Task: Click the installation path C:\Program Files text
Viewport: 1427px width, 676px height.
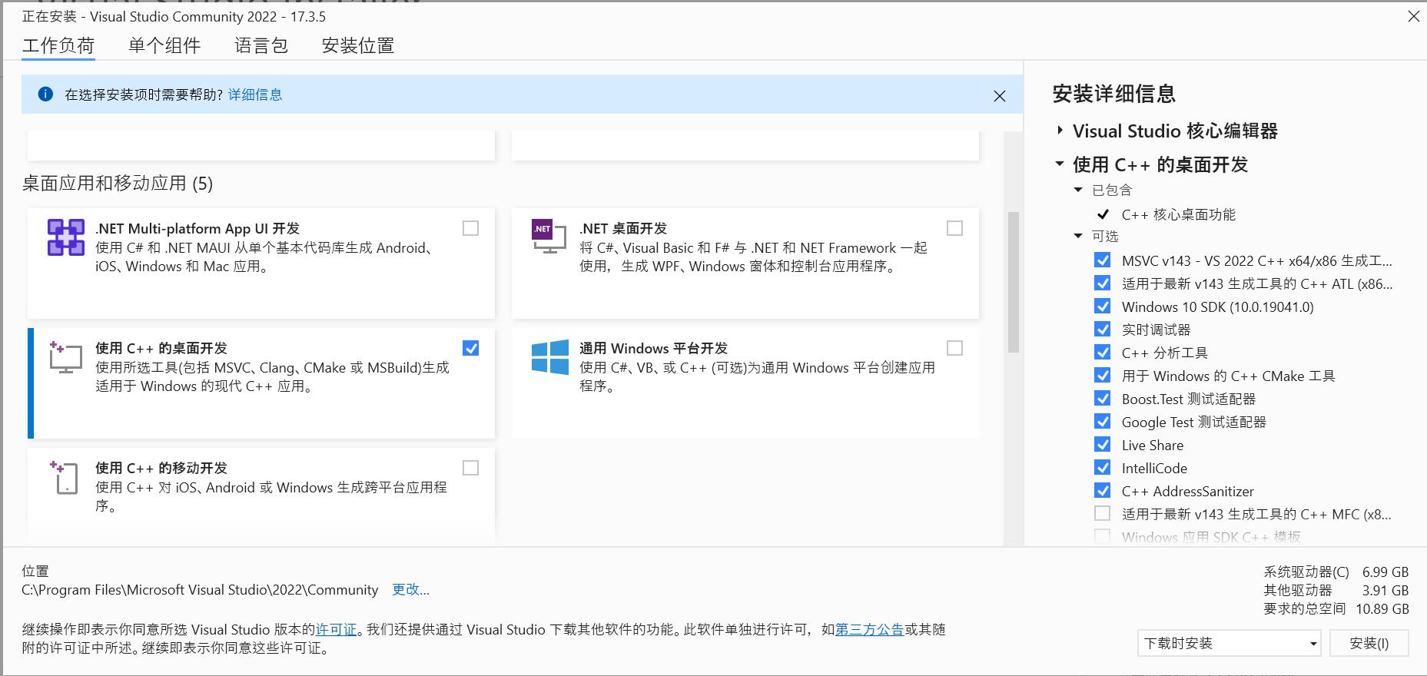Action: coord(200,589)
